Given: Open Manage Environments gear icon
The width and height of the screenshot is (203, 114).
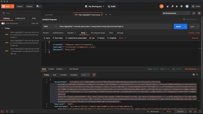Looking at the screenshot, I should tap(199, 13).
